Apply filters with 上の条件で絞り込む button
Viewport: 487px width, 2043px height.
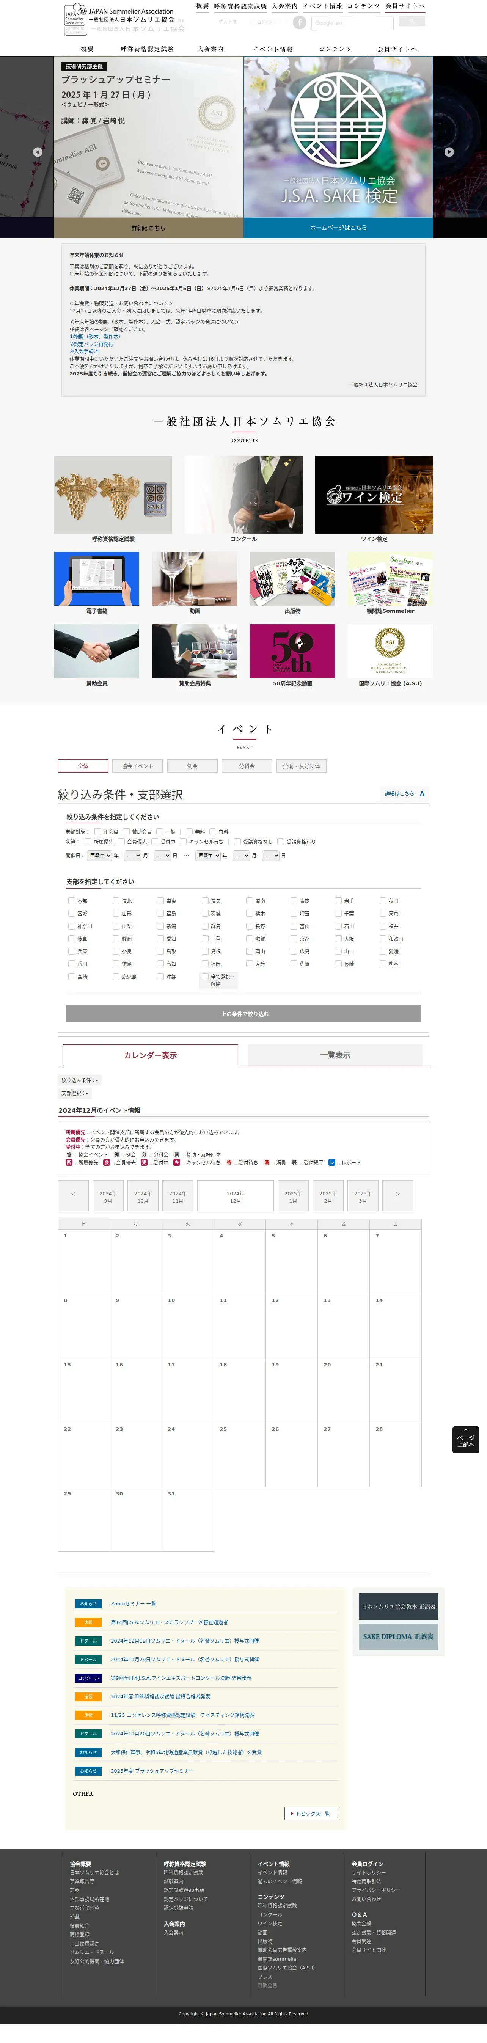pyautogui.click(x=243, y=1014)
